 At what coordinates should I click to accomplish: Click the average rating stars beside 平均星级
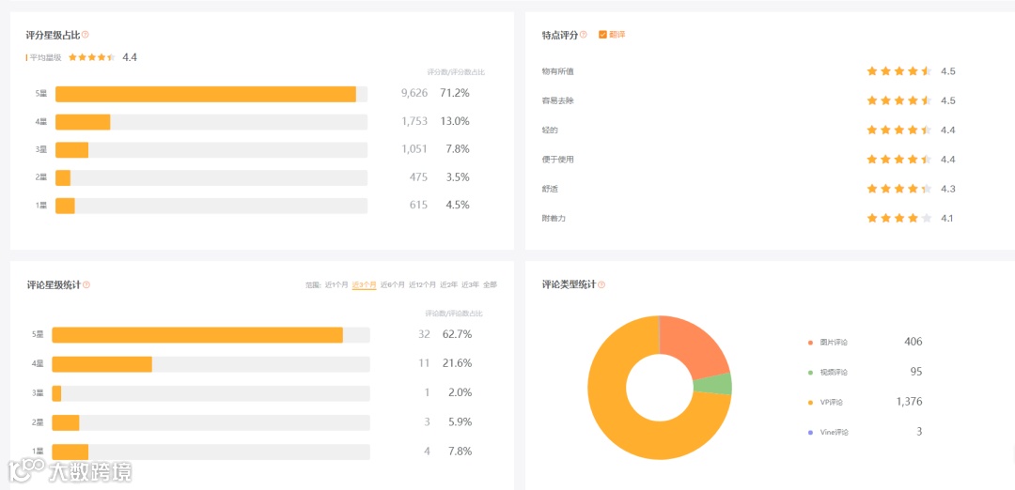pos(92,57)
